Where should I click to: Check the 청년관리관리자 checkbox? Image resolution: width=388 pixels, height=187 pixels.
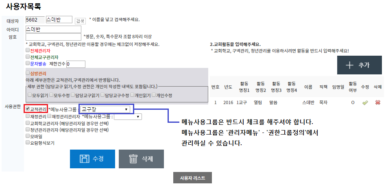pos(28,129)
